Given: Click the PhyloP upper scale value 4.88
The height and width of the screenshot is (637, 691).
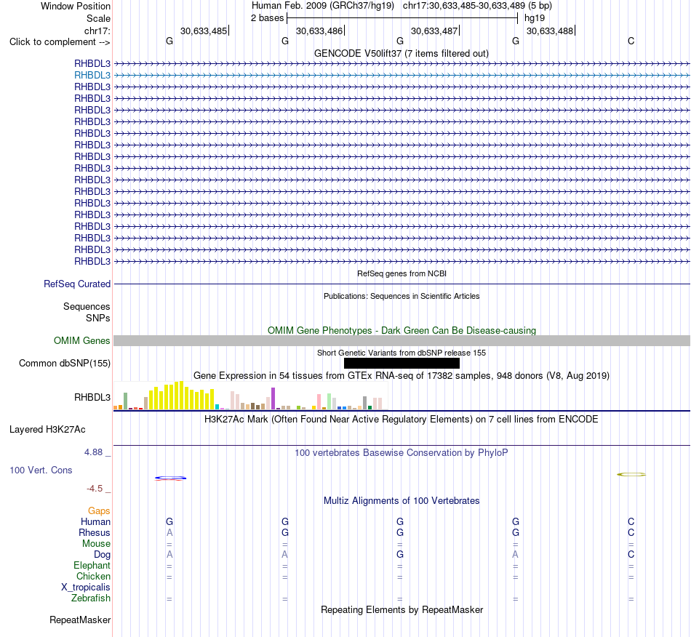Looking at the screenshot, I should point(93,452).
